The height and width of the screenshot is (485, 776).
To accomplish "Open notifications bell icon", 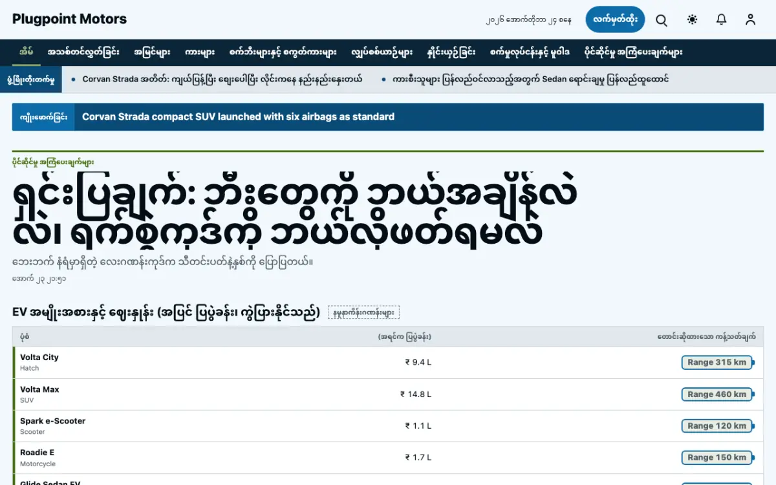I will pos(722,19).
